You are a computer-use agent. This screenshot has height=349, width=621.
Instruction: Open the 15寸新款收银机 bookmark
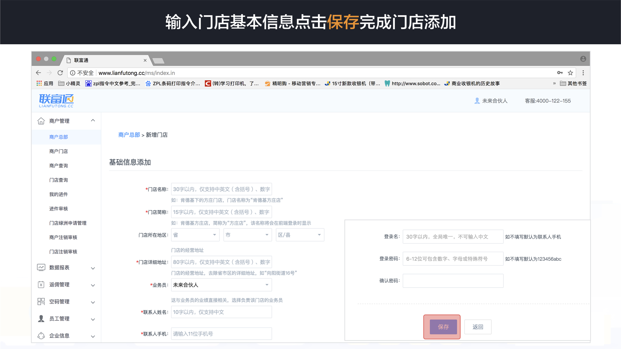tap(352, 83)
